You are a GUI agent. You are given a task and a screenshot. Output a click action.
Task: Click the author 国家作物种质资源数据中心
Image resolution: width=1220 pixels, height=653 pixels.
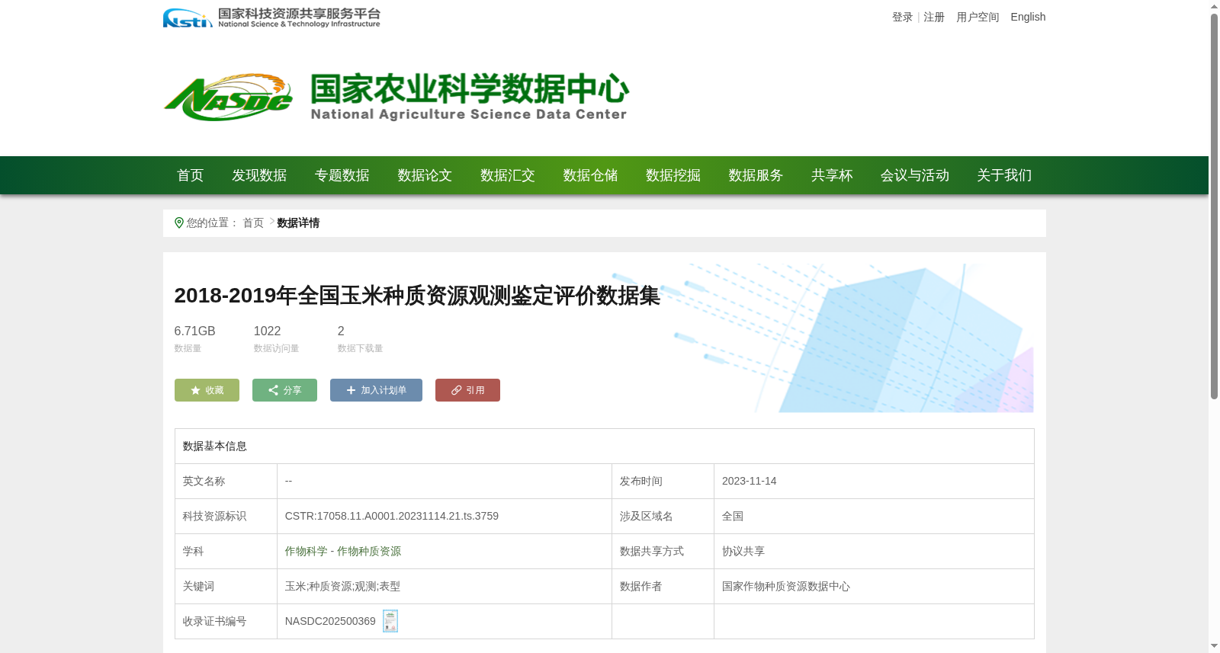(x=785, y=586)
